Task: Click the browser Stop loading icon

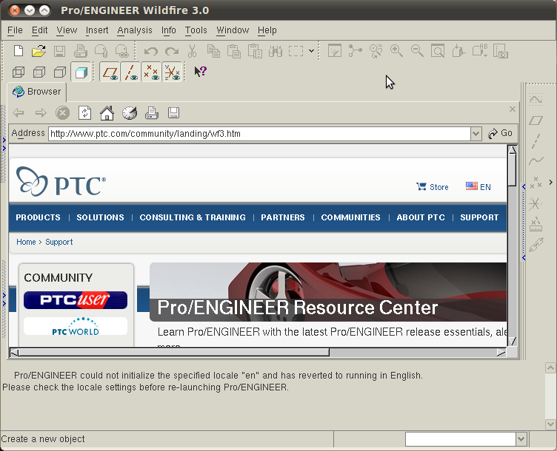Action: tap(62, 113)
